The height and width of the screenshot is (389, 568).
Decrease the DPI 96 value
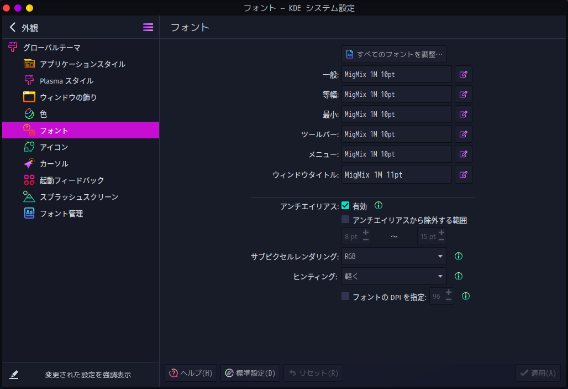coord(449,300)
